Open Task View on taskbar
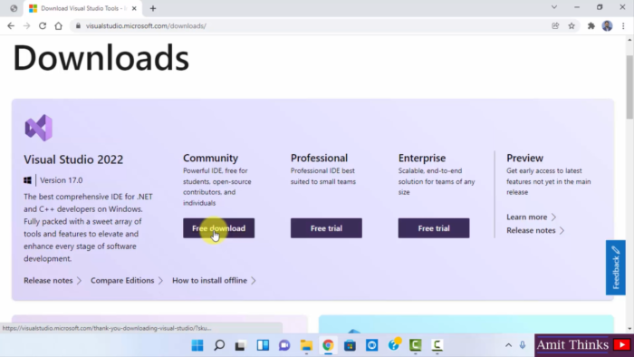 241,345
